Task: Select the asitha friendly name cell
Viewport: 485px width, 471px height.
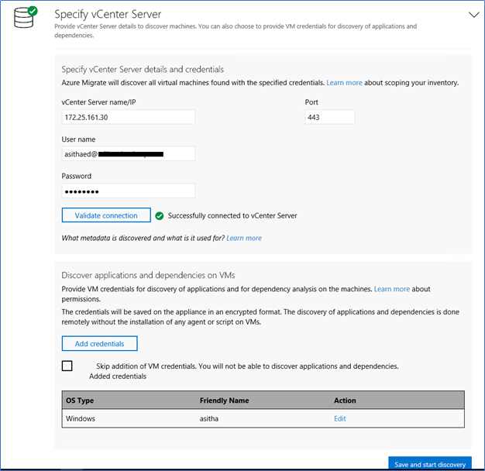Action: pos(209,419)
